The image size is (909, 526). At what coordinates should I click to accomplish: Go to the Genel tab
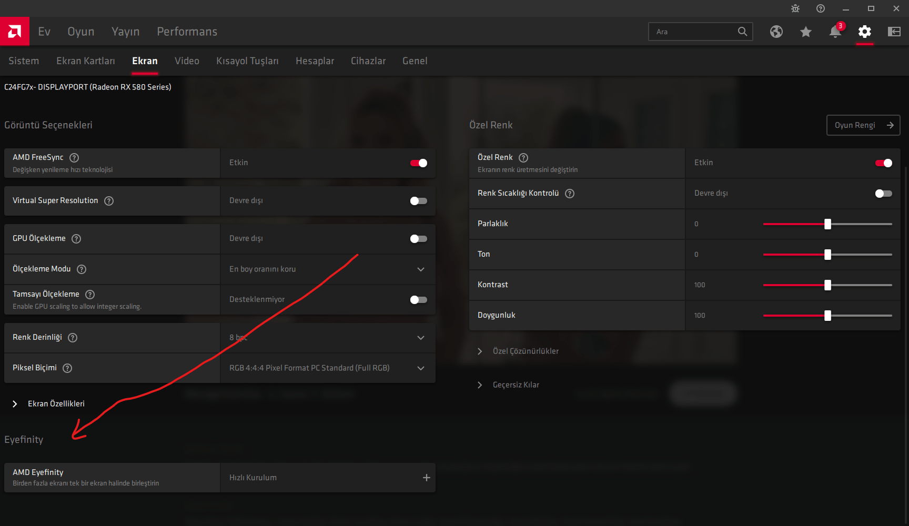(415, 61)
